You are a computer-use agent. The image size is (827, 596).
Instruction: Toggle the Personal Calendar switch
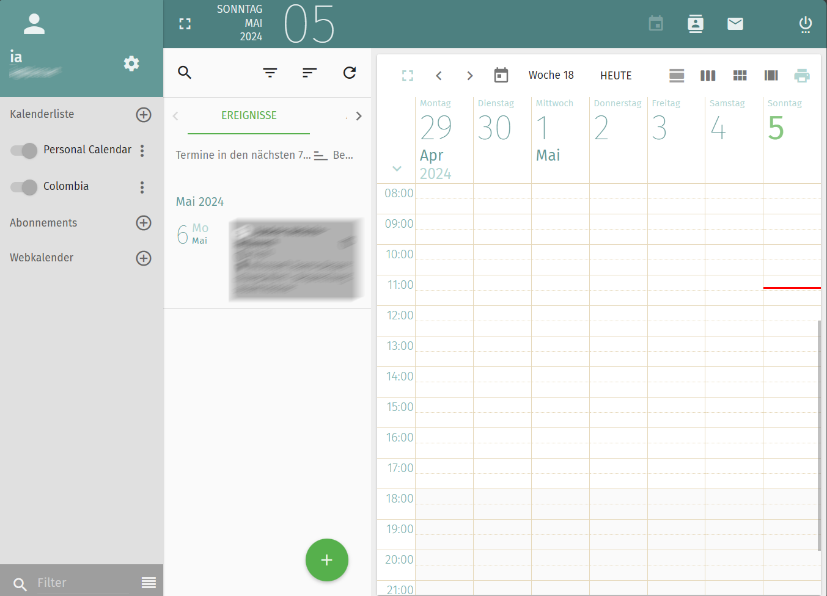24,150
